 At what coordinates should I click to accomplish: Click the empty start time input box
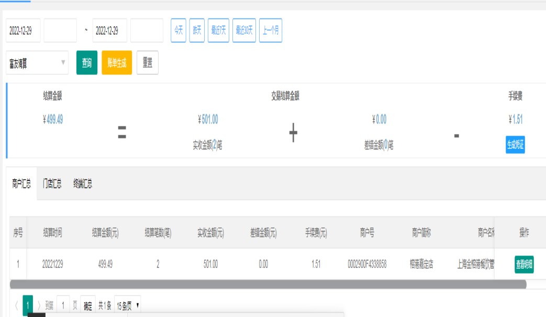coord(60,31)
